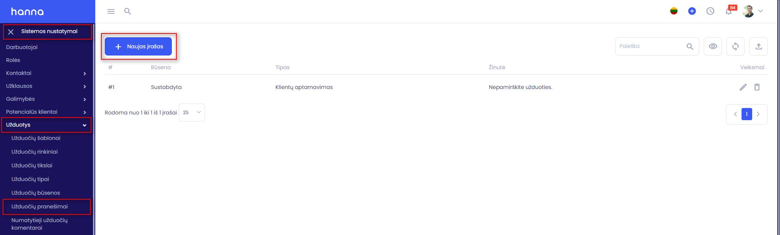Refresh the table with sync icon
This screenshot has width=780, height=235.
click(x=735, y=46)
